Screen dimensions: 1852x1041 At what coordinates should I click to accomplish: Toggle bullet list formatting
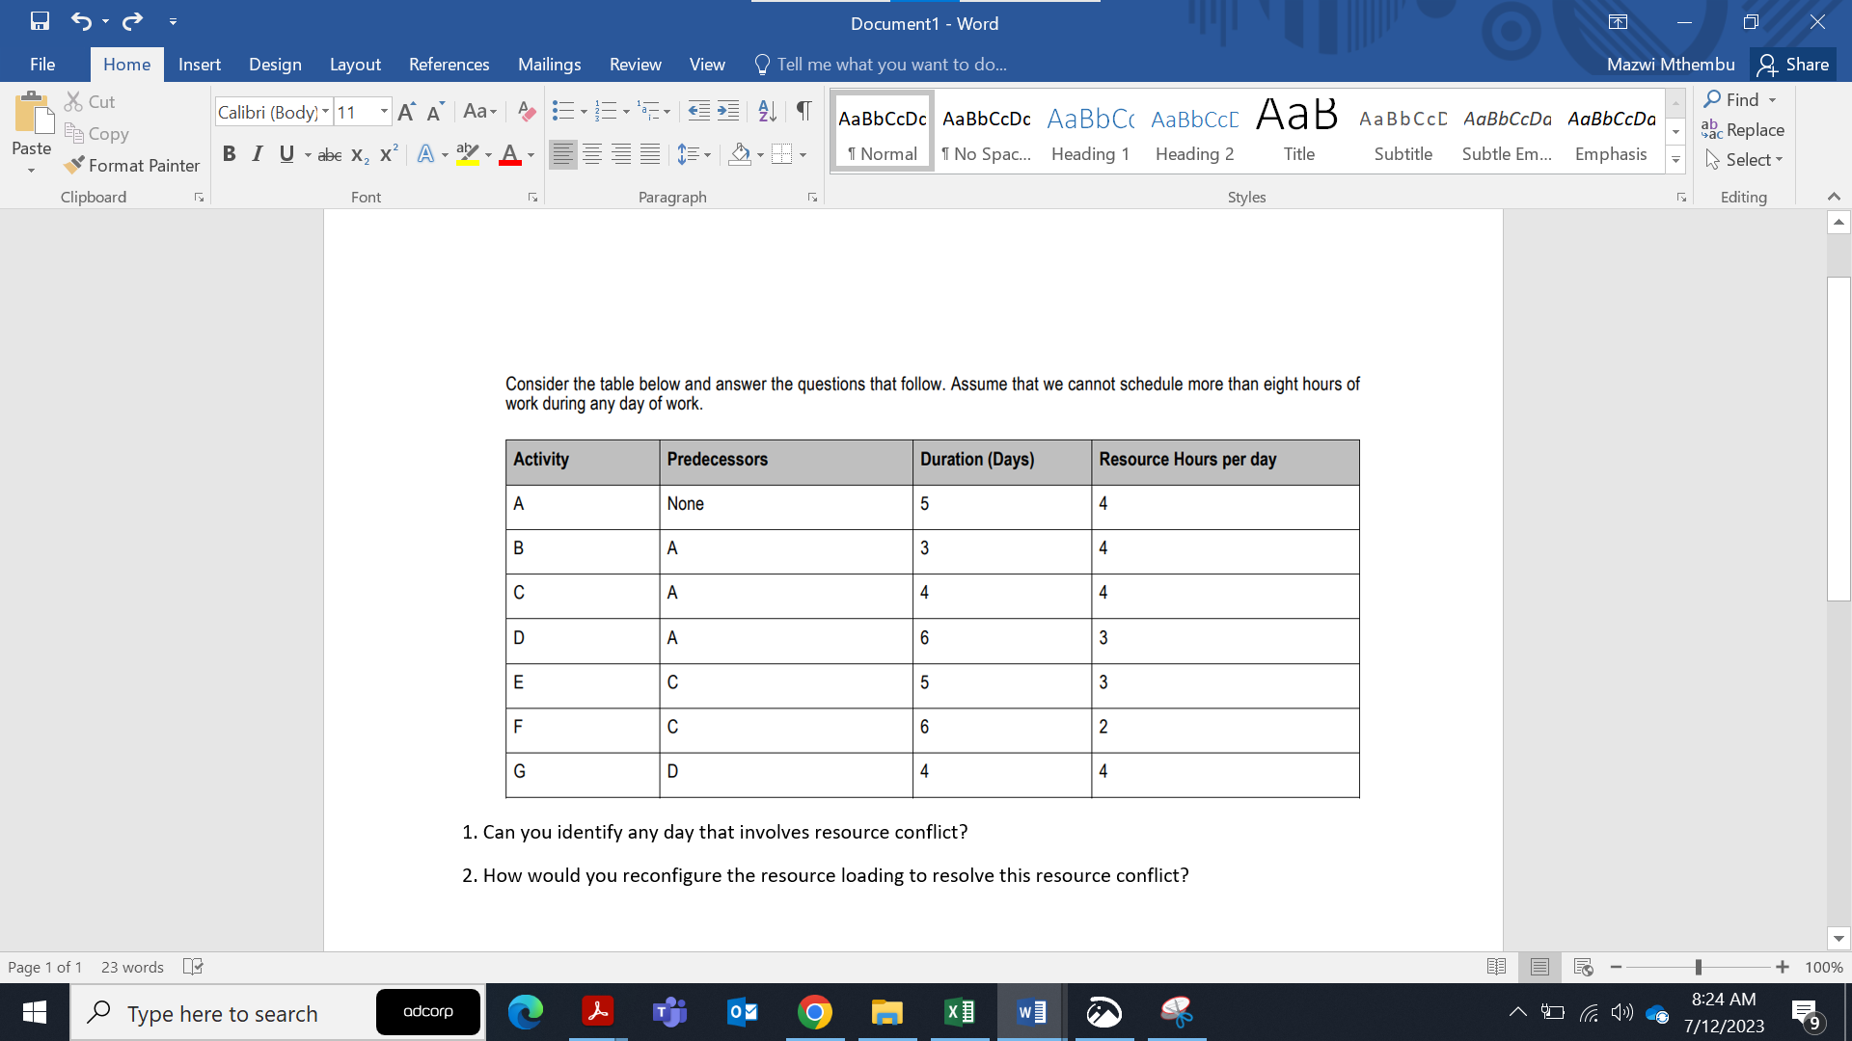coord(564,111)
